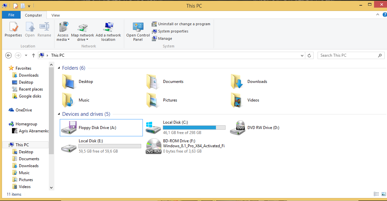Select the Floppy Disk Drive (A:) icon
This screenshot has height=201, width=387.
coord(69,128)
